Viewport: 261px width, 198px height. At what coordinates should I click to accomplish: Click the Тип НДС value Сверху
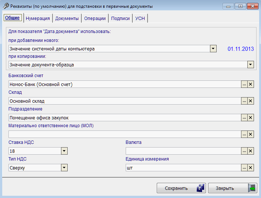[x=35, y=168]
